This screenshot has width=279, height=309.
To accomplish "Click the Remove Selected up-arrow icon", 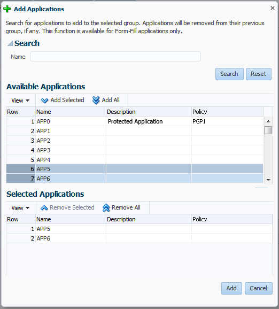I will click(44, 208).
